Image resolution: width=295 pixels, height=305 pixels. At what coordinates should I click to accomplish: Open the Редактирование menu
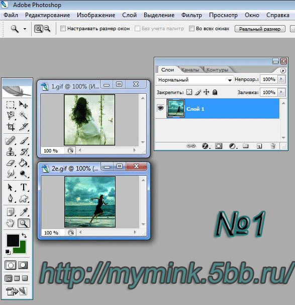[x=48, y=15]
